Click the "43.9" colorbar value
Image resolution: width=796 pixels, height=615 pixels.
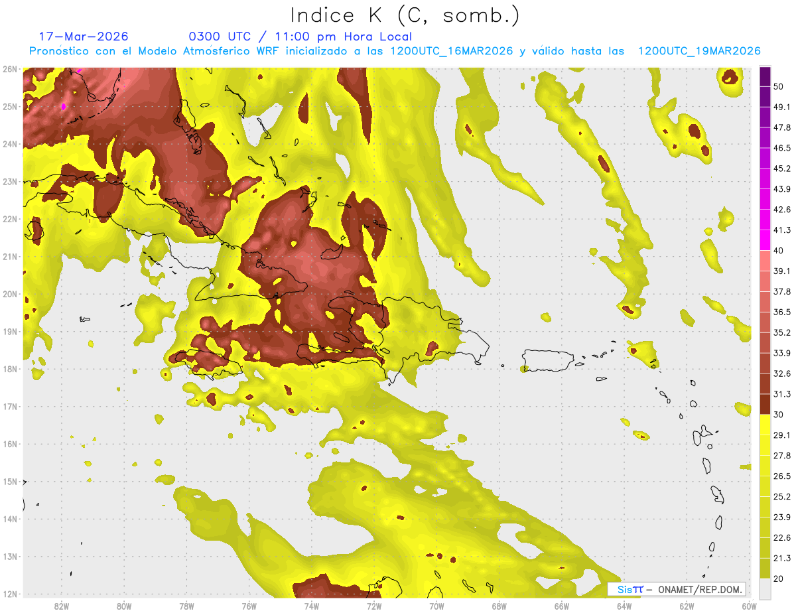click(783, 189)
